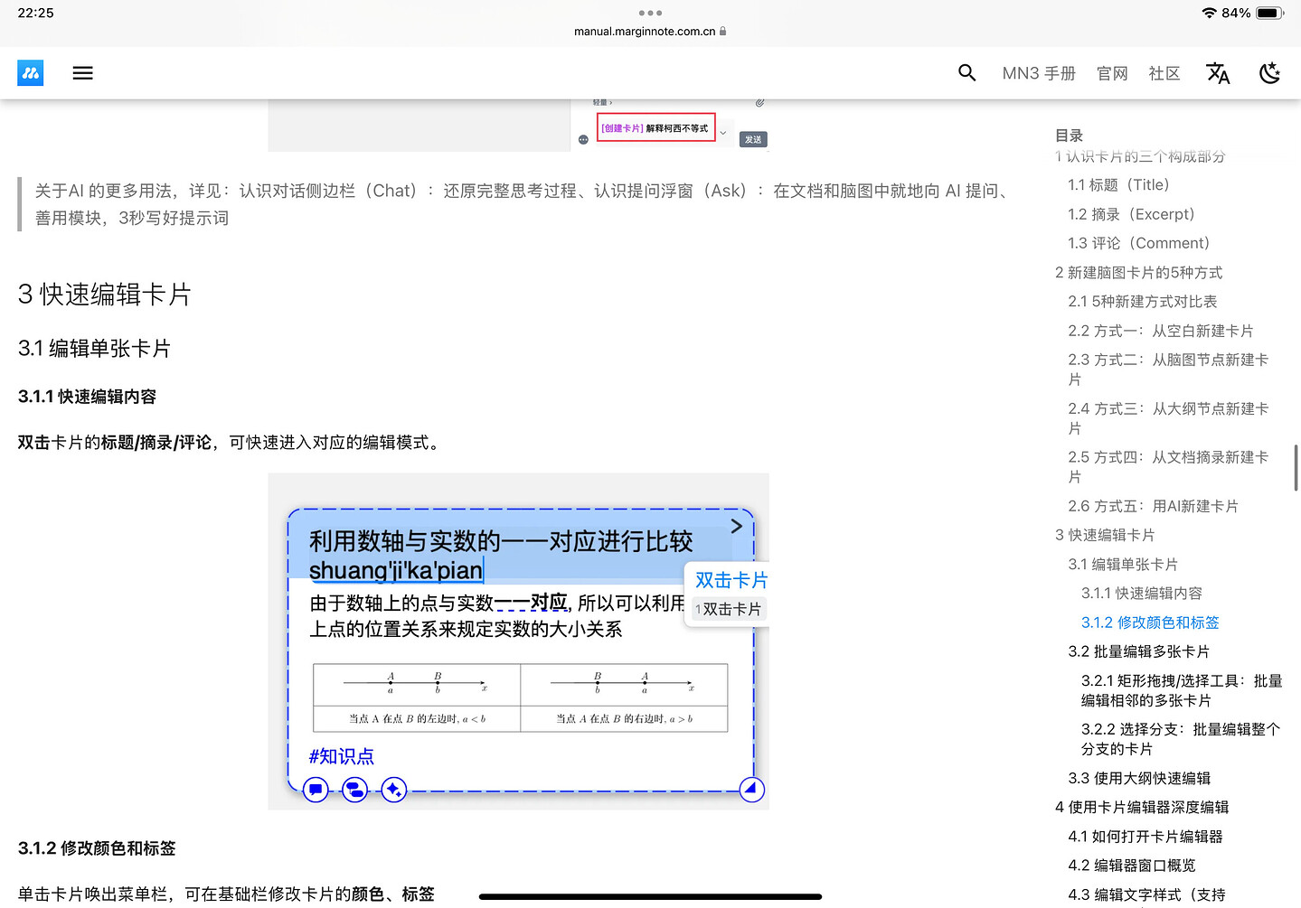Go to 2.4 方式三：从大纲节点新建卡片
Screen dimensions: 1301x908
[x=1168, y=418]
